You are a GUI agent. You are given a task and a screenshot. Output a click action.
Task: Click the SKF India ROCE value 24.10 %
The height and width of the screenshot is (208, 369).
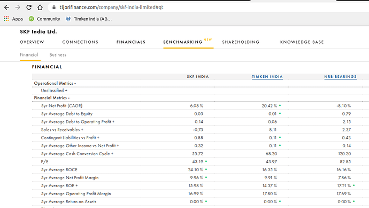click(196, 170)
